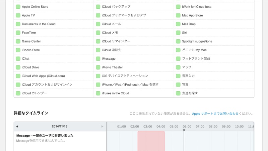Click green status icon for Apple Online Store
Image resolution: width=268 pixels, height=151 pixels.
tap(18, 7)
